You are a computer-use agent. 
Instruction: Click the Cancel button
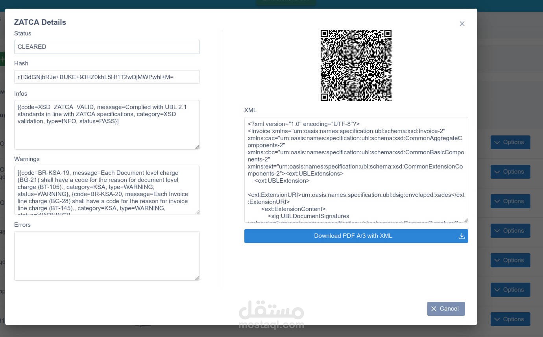point(446,309)
